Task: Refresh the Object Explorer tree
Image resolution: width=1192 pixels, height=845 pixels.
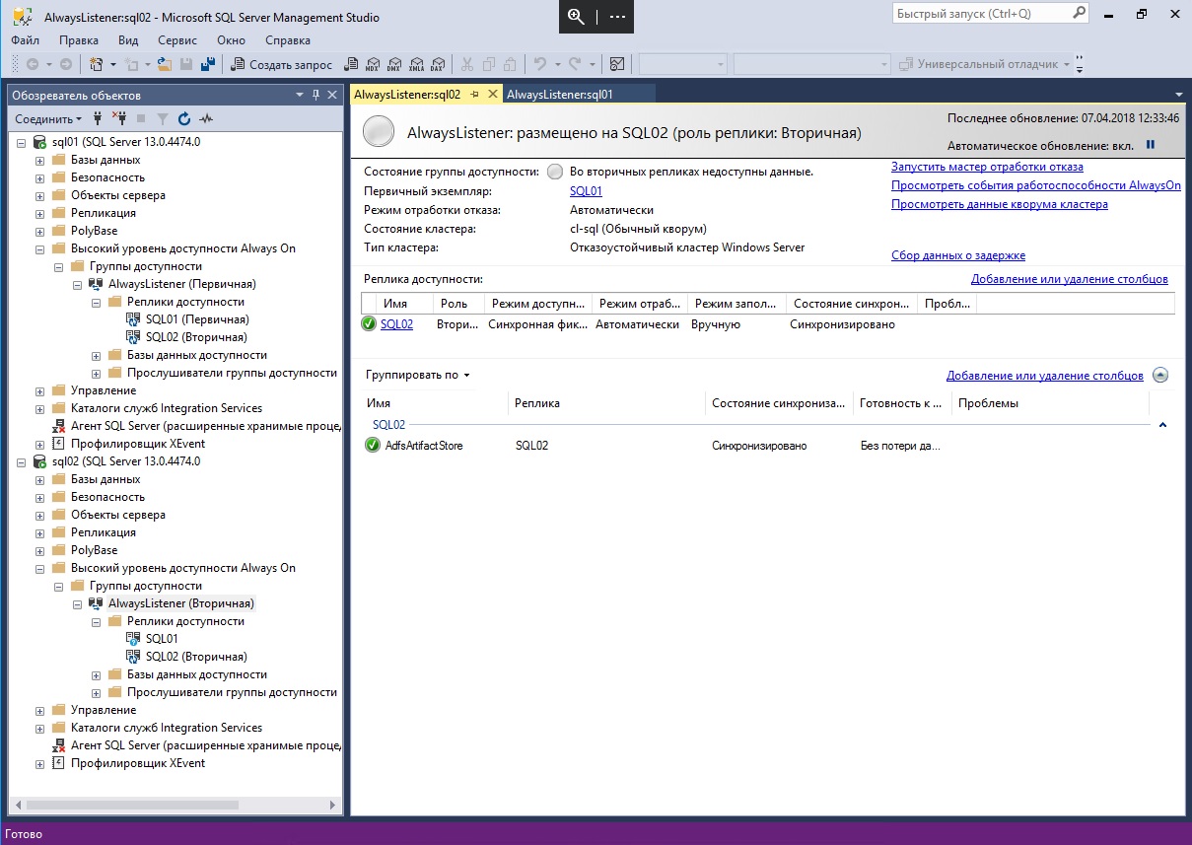Action: pyautogui.click(x=184, y=118)
